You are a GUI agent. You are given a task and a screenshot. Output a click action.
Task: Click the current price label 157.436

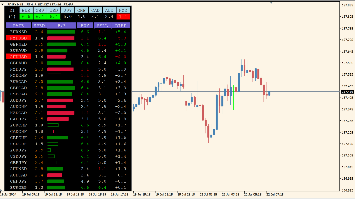tap(347, 92)
